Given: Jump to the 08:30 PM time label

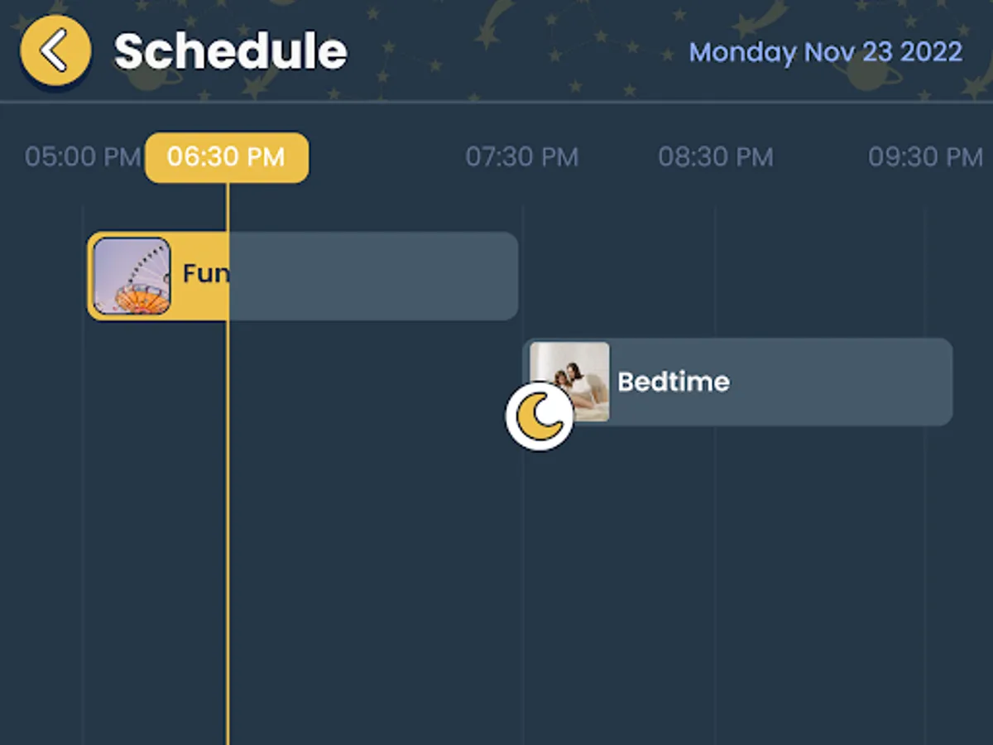Looking at the screenshot, I should coord(715,157).
